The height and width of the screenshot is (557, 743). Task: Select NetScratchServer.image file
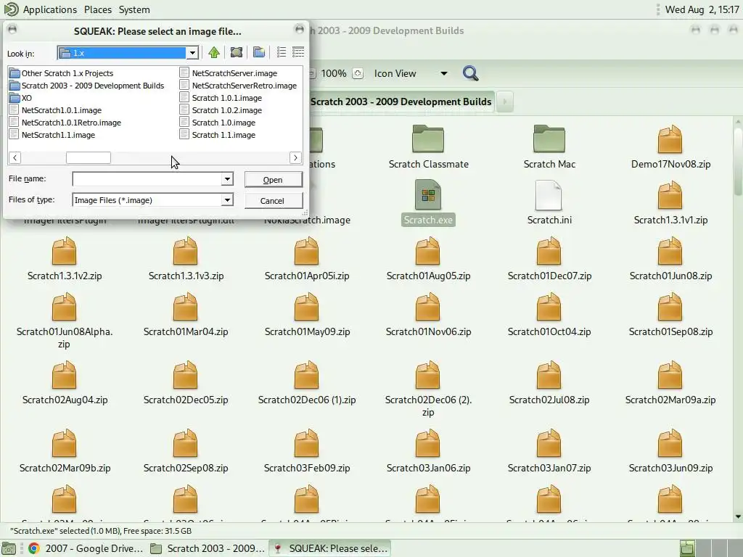click(x=229, y=73)
